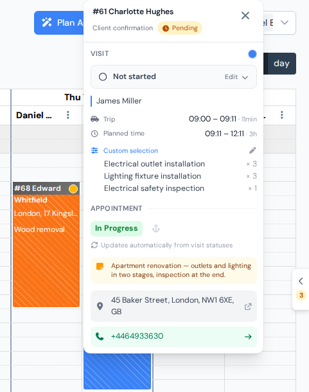Click the yellow dot on #68 Edward card
The image size is (309, 392).
pyautogui.click(x=73, y=189)
